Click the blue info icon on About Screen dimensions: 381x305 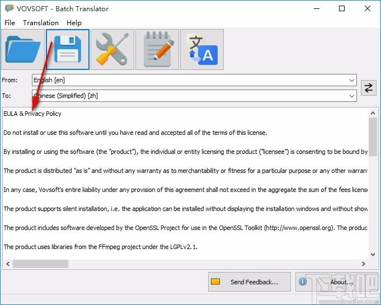303,281
